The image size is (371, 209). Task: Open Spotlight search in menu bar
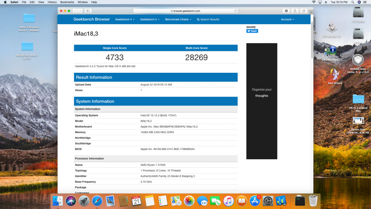[352, 2]
